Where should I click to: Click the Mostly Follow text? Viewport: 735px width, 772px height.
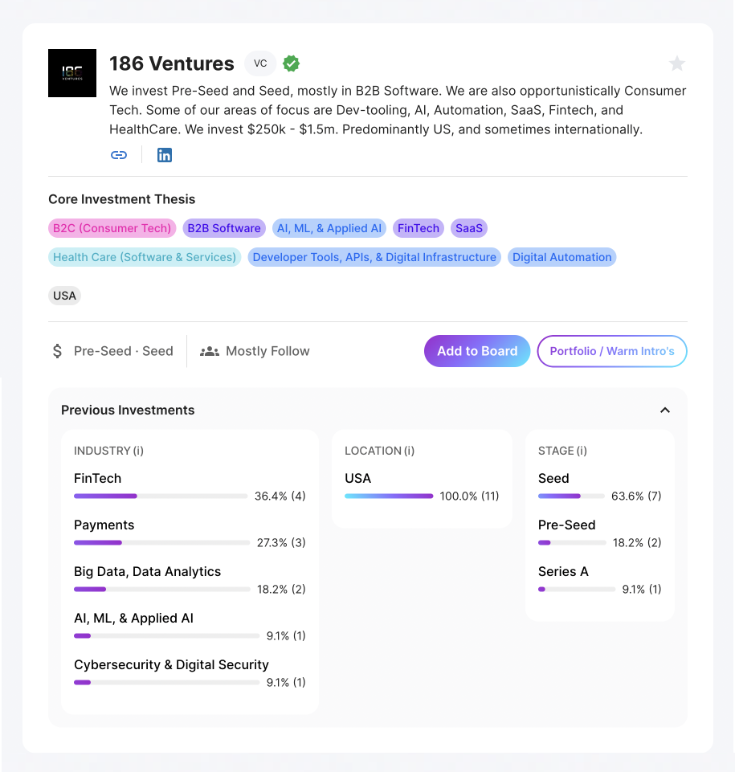(x=267, y=351)
